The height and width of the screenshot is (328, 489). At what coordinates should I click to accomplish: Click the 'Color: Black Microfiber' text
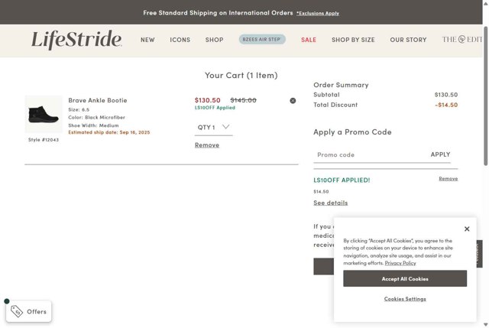pyautogui.click(x=97, y=117)
